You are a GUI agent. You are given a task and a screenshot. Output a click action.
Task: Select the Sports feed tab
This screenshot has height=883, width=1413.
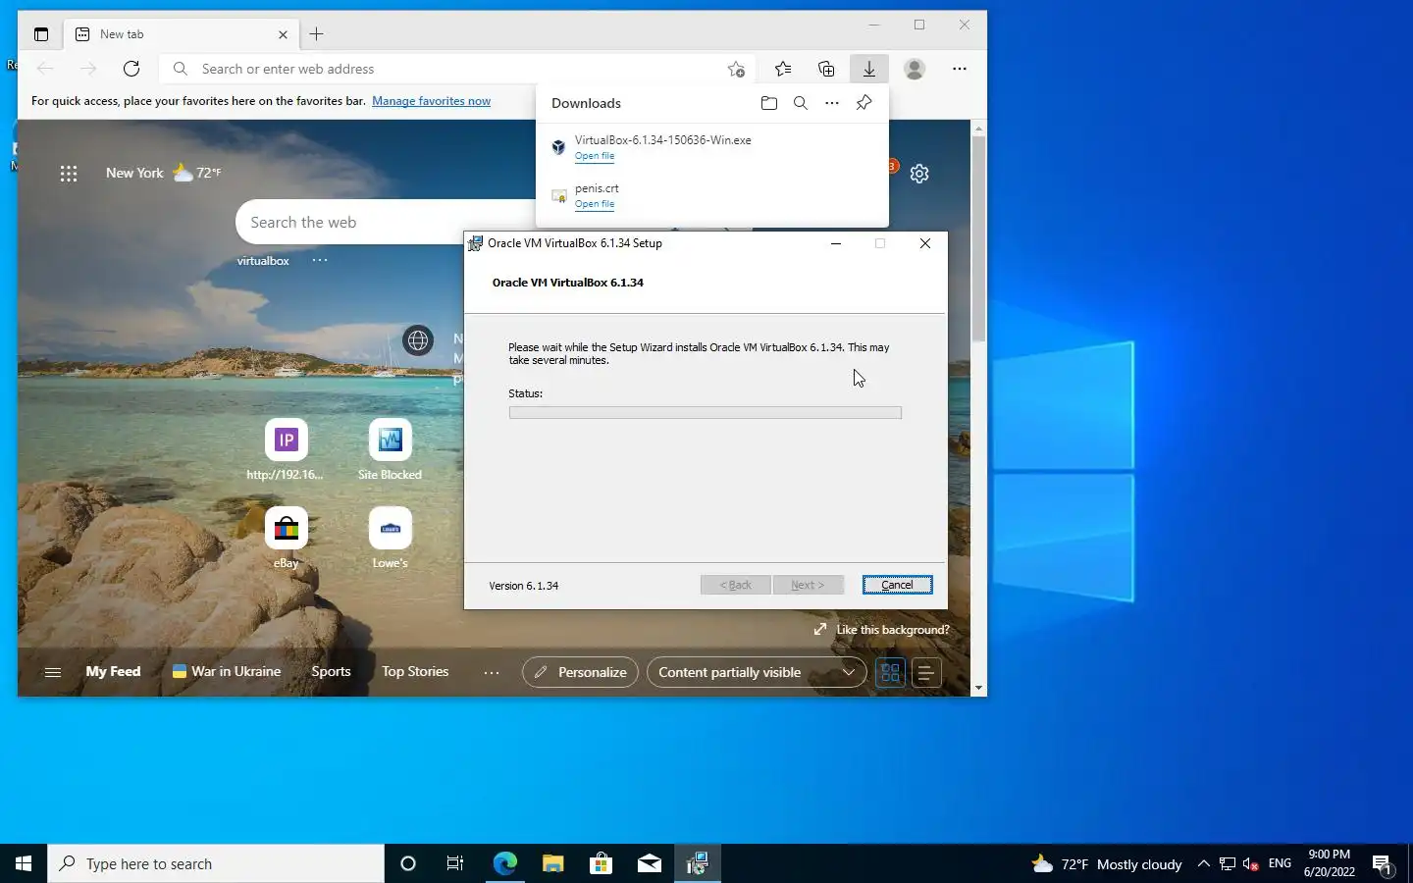coord(331,671)
